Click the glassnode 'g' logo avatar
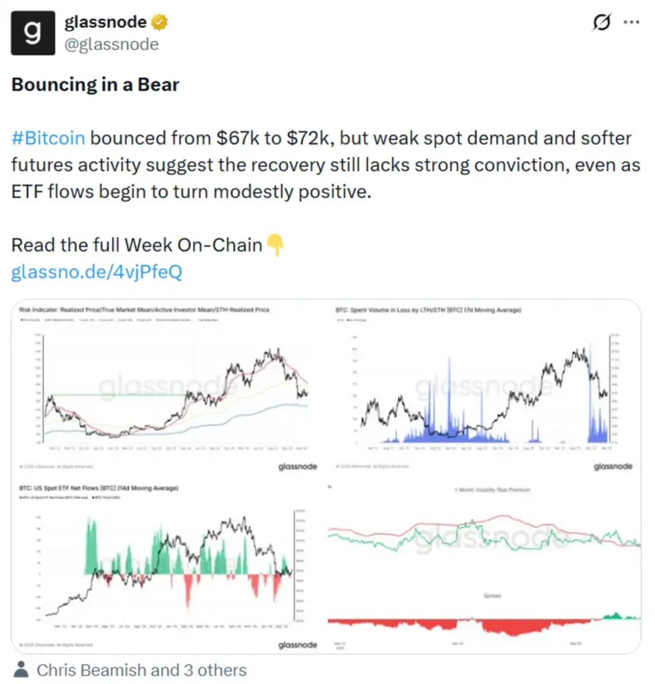The width and height of the screenshot is (655, 684). (31, 33)
